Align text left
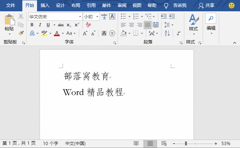This screenshot has width=240, height=148. click(123, 25)
